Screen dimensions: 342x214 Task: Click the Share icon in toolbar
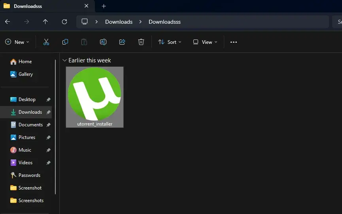(122, 42)
